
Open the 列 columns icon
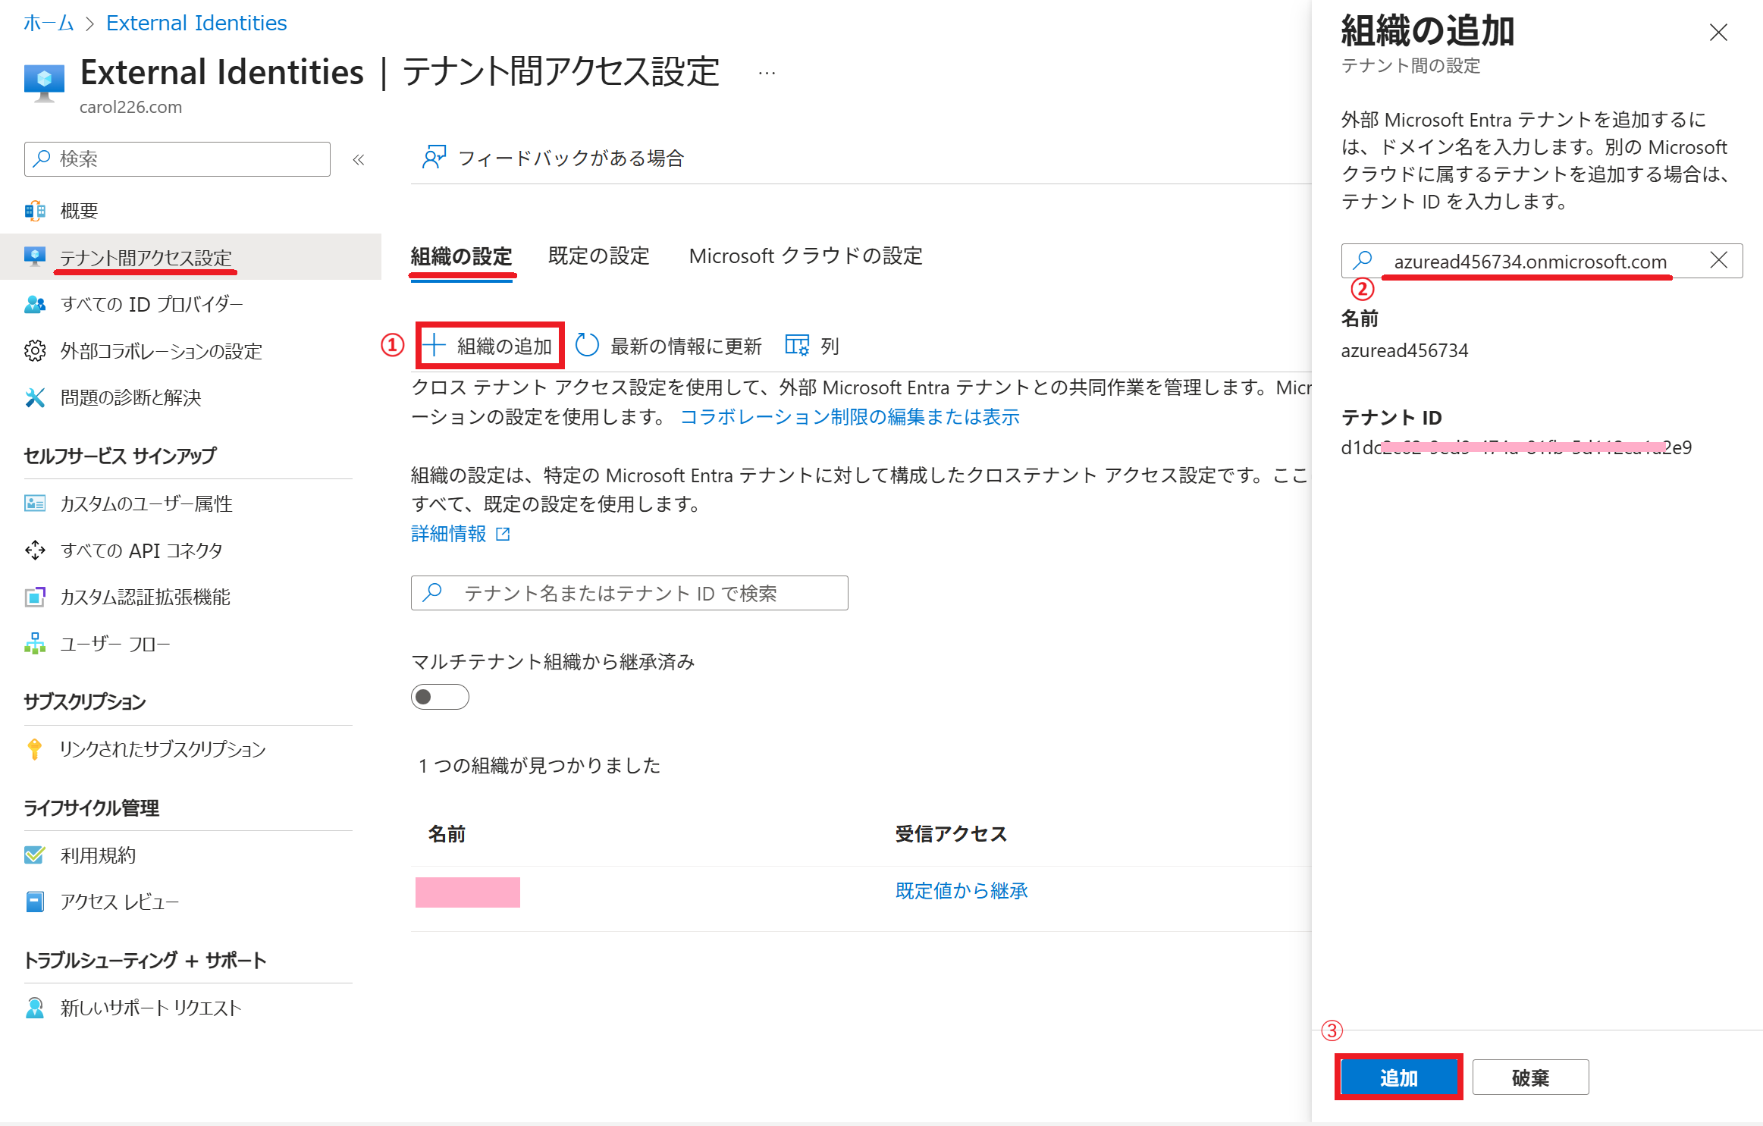[x=796, y=346]
